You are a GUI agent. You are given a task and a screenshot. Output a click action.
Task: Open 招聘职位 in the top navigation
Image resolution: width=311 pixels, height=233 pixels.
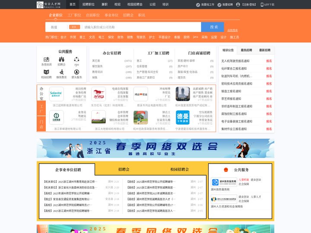[x=89, y=4]
